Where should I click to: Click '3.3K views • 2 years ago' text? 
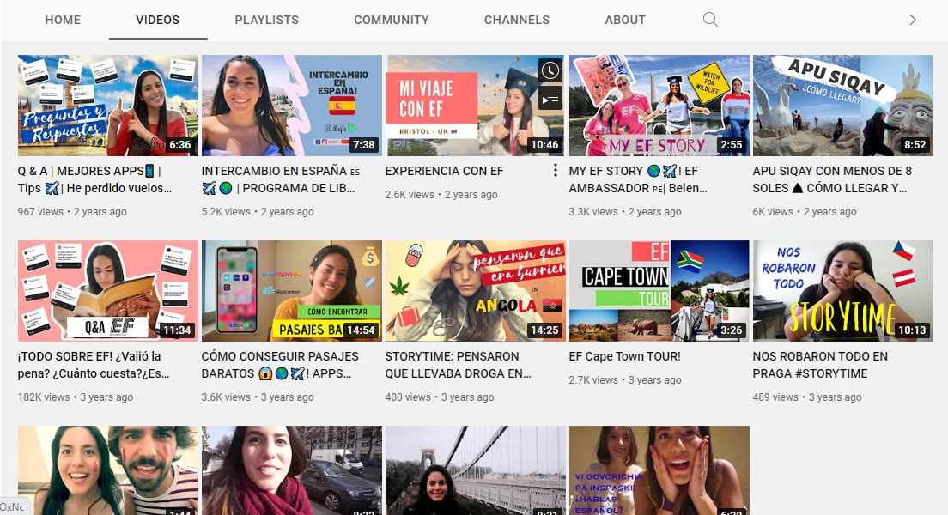pos(625,212)
